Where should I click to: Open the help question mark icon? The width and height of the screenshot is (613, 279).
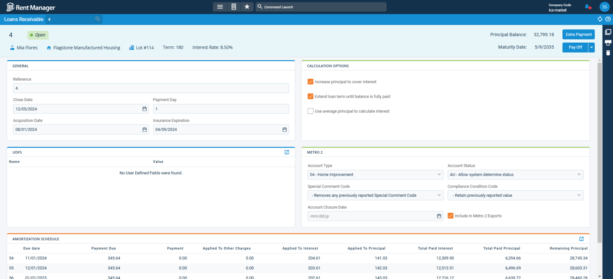[608, 19]
